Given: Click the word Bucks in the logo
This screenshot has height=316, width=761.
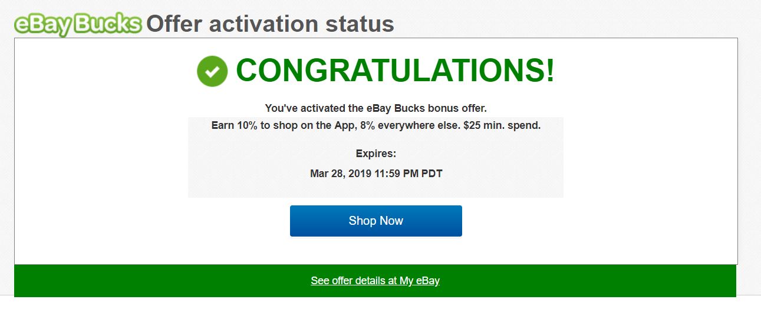Looking at the screenshot, I should [x=108, y=24].
